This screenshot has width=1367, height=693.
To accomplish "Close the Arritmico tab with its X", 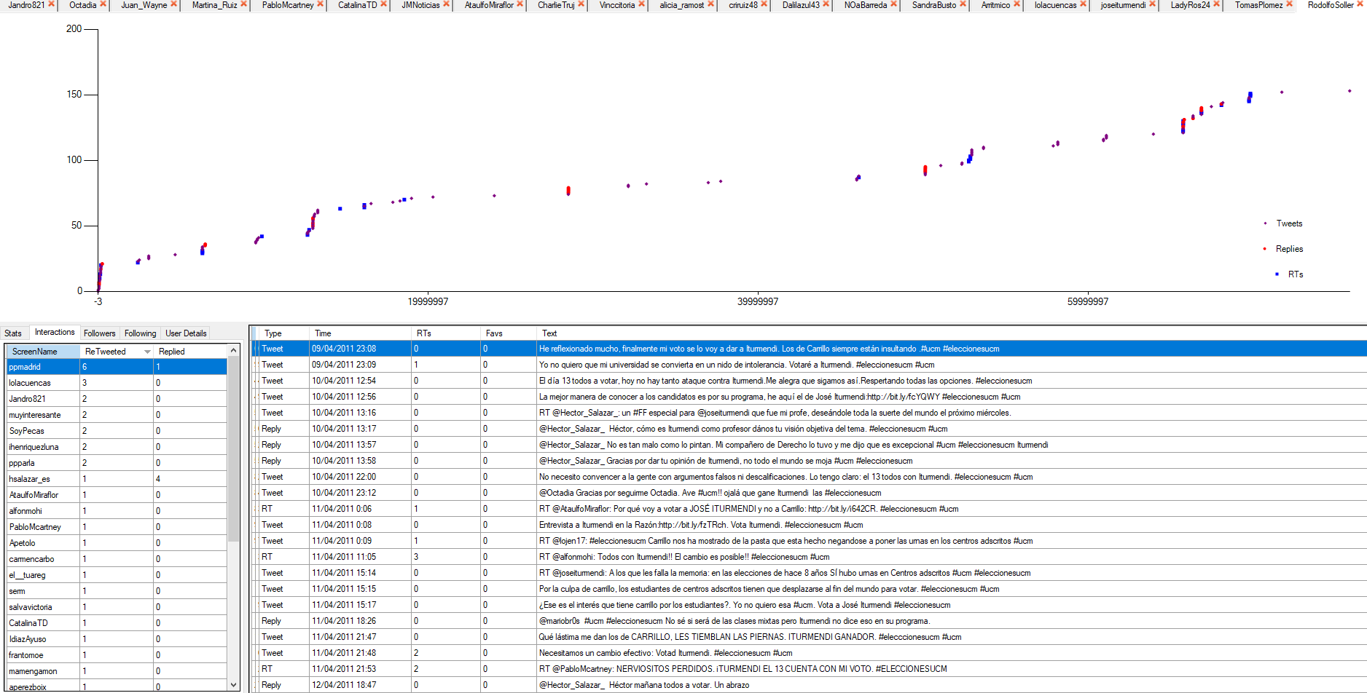I will pos(1017,4).
